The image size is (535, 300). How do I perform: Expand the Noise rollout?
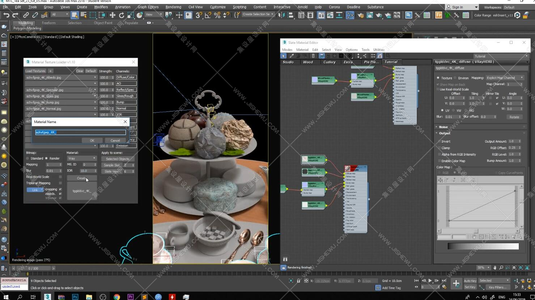[443, 127]
